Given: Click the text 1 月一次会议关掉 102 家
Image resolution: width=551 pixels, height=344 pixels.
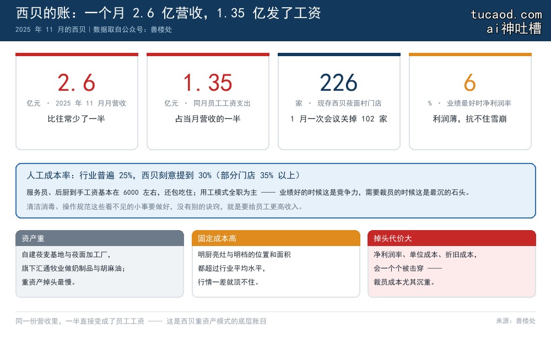Looking at the screenshot, I should 339,119.
